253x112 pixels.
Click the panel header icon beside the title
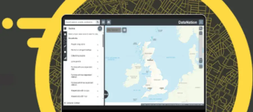click(x=65, y=29)
